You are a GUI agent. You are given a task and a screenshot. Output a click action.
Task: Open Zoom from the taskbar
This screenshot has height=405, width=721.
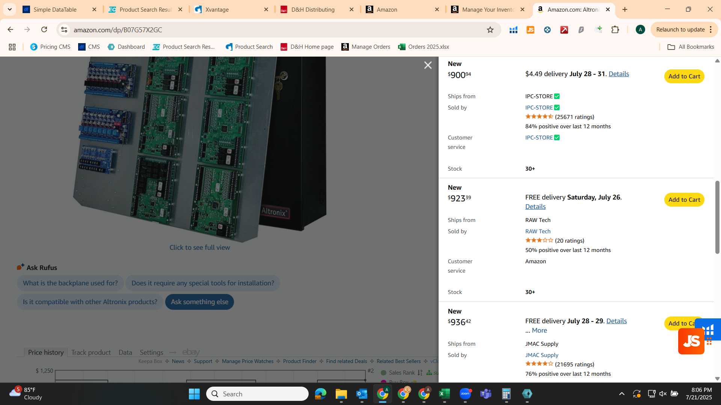(x=465, y=394)
